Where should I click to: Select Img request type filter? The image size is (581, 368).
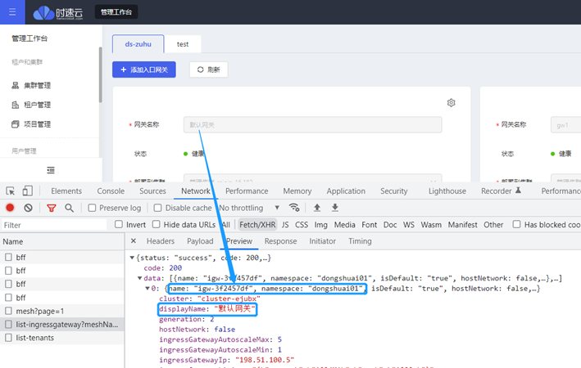(x=321, y=225)
